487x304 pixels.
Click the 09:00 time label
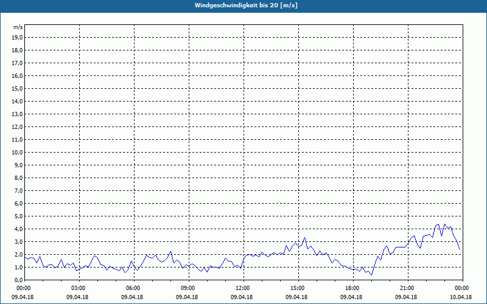point(187,288)
